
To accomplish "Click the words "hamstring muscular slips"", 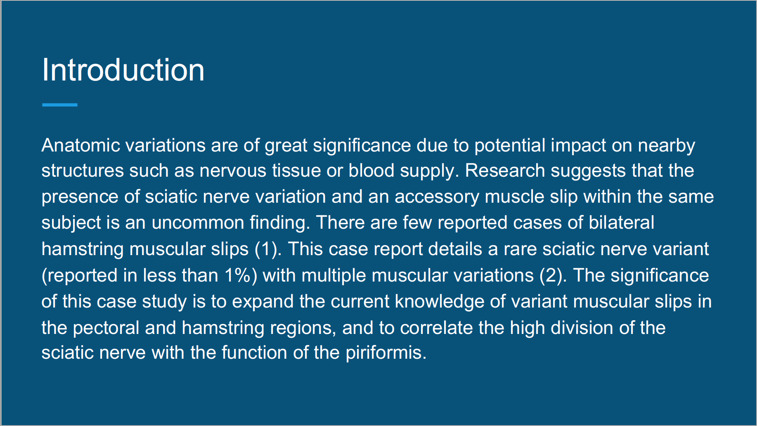I will (145, 249).
